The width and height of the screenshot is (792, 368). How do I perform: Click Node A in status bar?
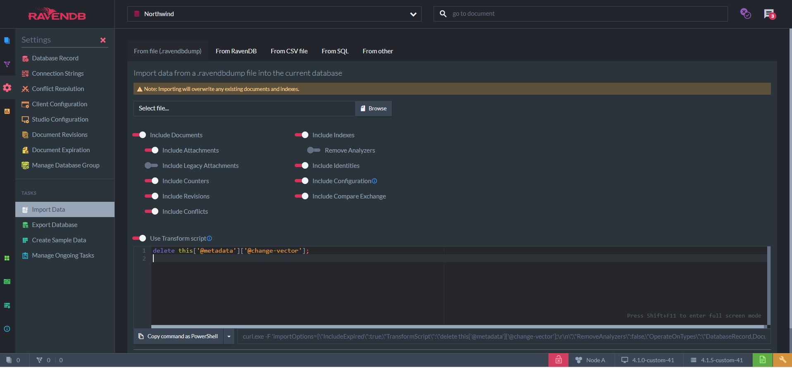(590, 360)
